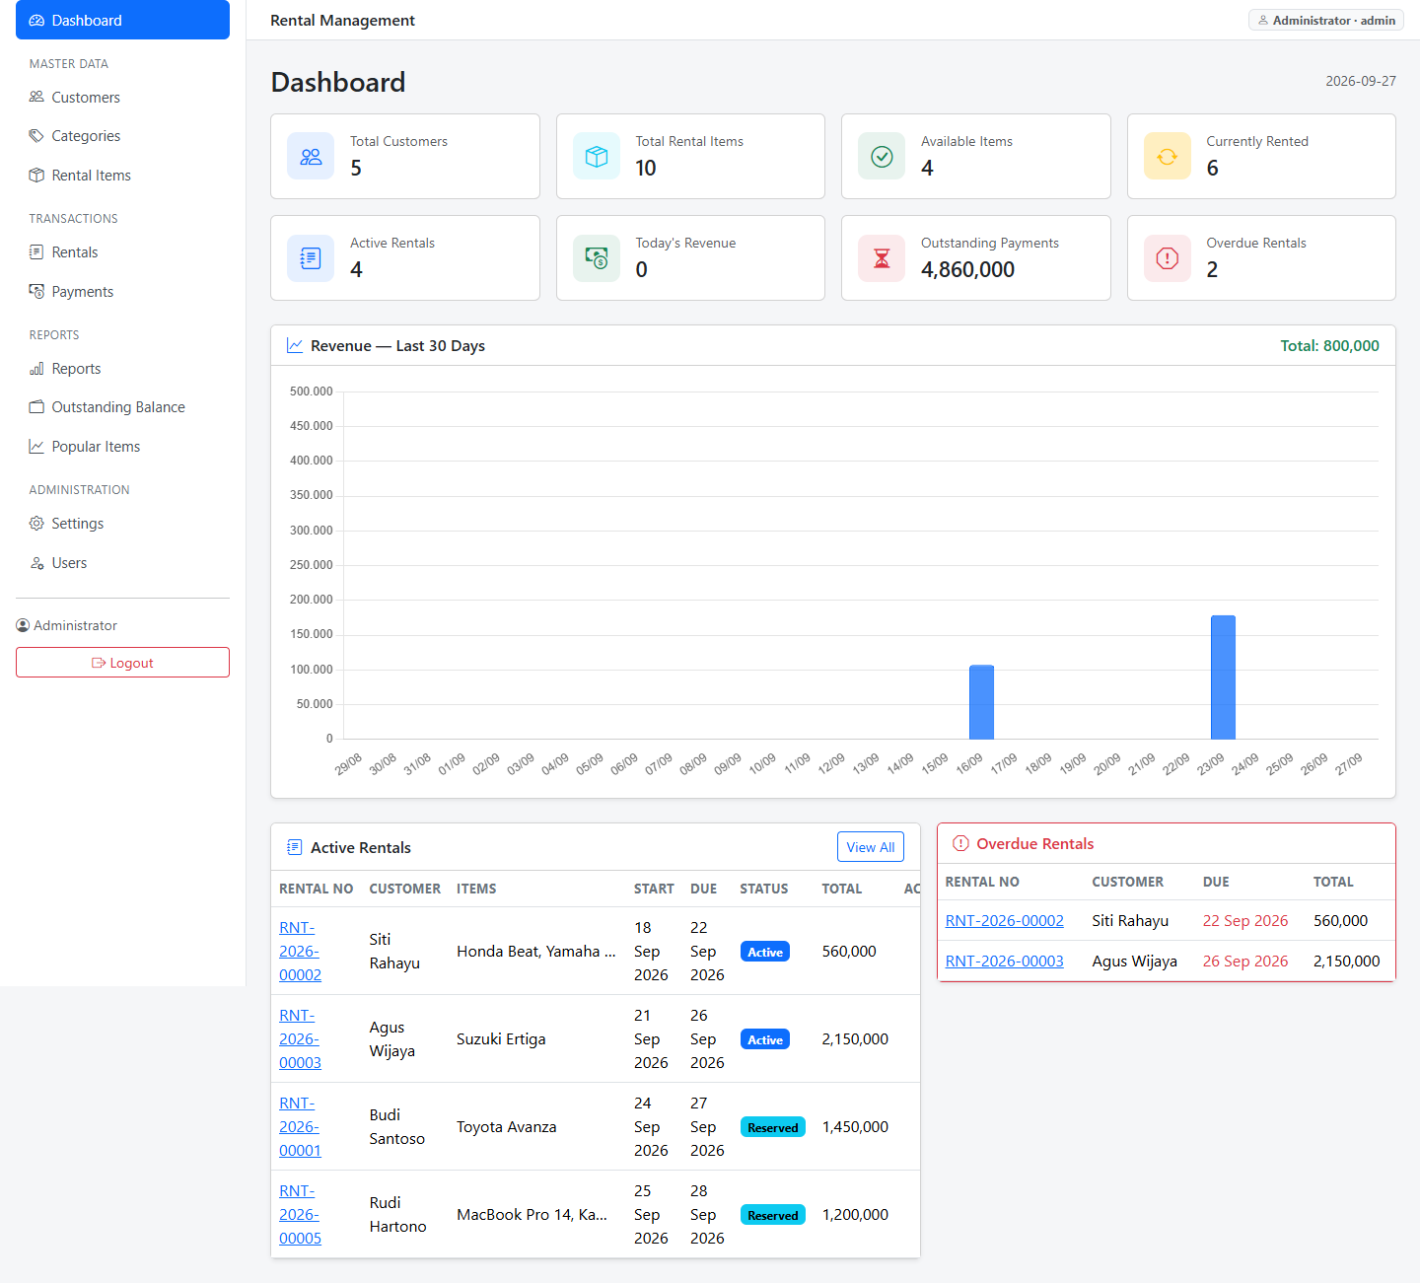Viewport: 1420px width, 1283px height.
Task: Click the sidebar Administrator profile icon
Action: point(23,625)
